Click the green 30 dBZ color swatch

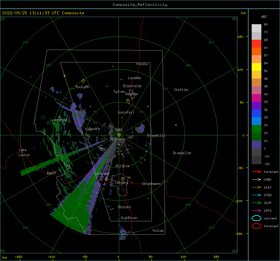pos(256,129)
